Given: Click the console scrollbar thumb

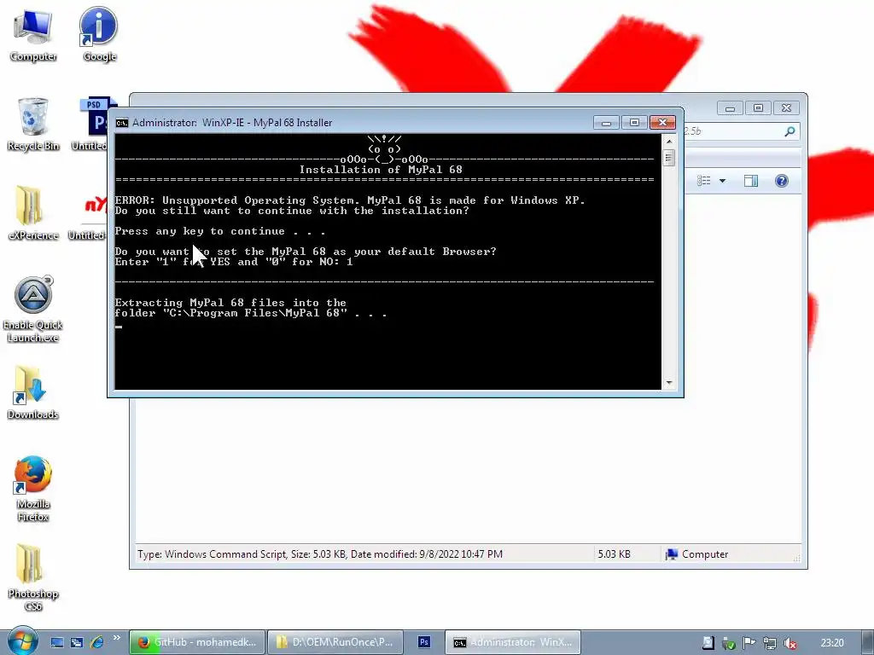Looking at the screenshot, I should tap(669, 158).
